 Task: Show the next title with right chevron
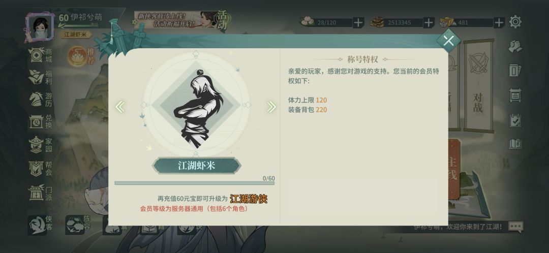pyautogui.click(x=271, y=107)
